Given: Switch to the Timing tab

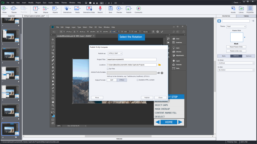Looking at the screenshot, I should (x=246, y=16).
